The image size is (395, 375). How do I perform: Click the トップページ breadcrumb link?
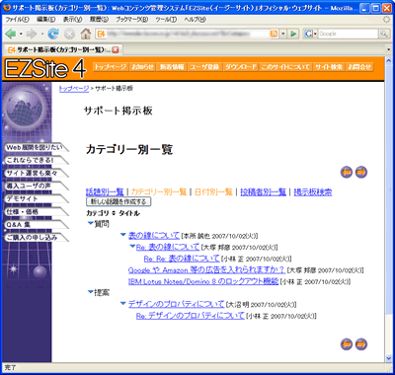pos(74,89)
